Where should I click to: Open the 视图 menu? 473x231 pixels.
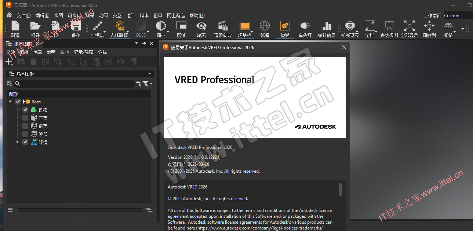click(x=59, y=15)
